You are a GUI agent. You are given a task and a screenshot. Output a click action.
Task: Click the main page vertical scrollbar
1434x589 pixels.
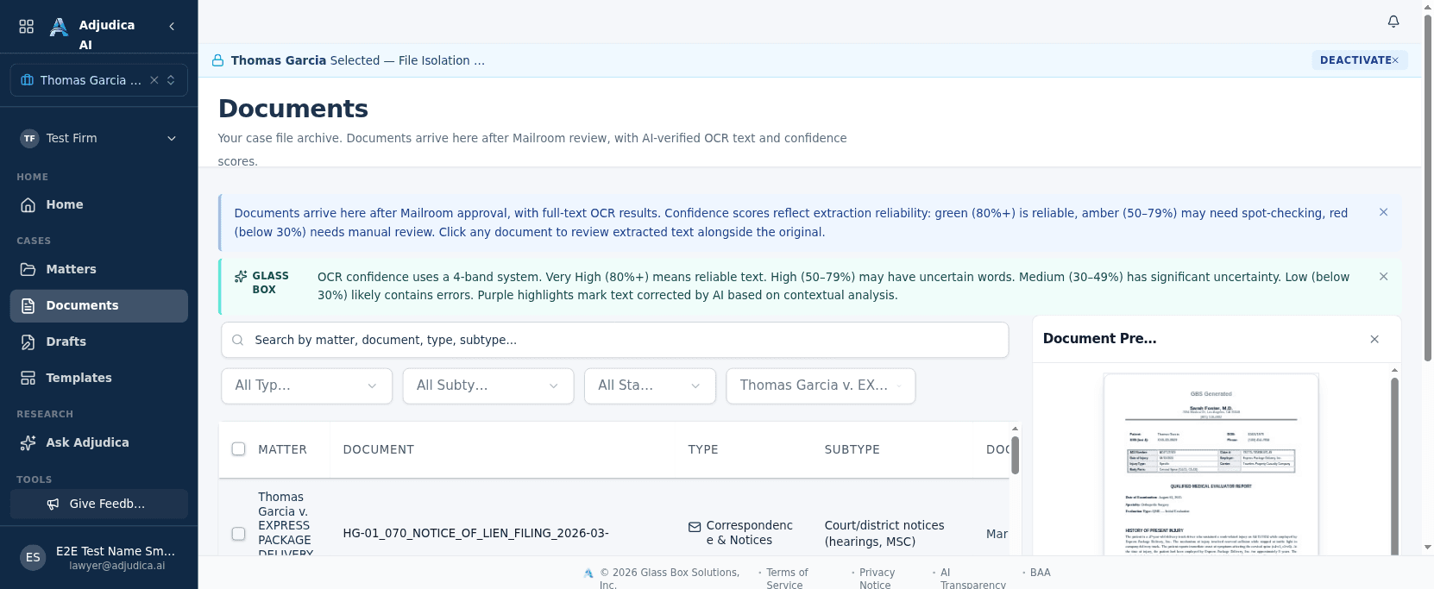(1428, 188)
